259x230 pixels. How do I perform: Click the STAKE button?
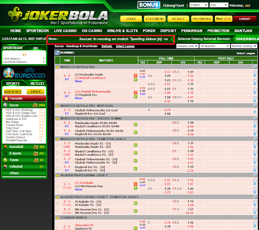tap(131, 19)
